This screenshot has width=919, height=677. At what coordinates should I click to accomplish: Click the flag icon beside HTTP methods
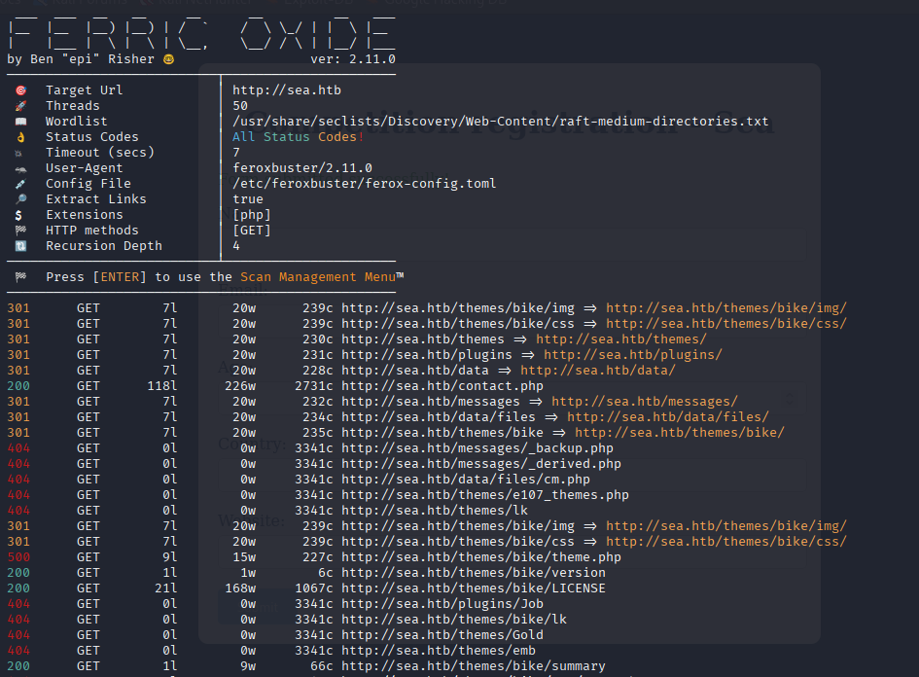(x=21, y=231)
